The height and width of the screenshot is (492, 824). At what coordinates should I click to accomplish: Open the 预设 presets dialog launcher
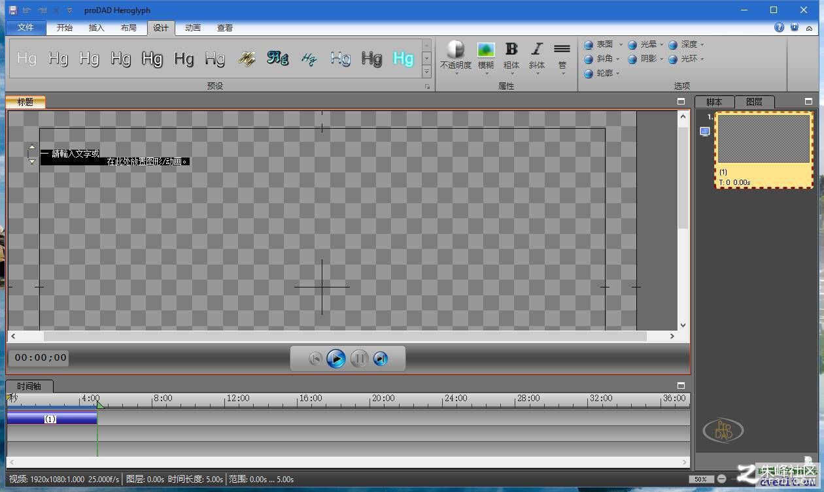click(x=427, y=86)
